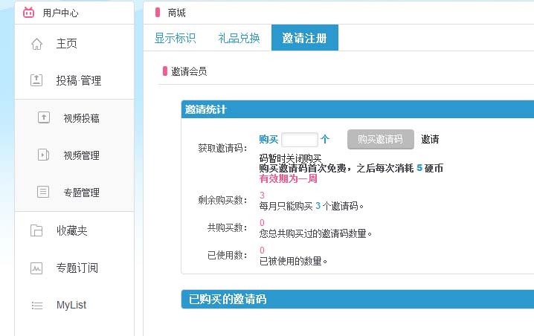Open the 视频管理 text link
Image resolution: width=534 pixels, height=336 pixels.
(81, 155)
